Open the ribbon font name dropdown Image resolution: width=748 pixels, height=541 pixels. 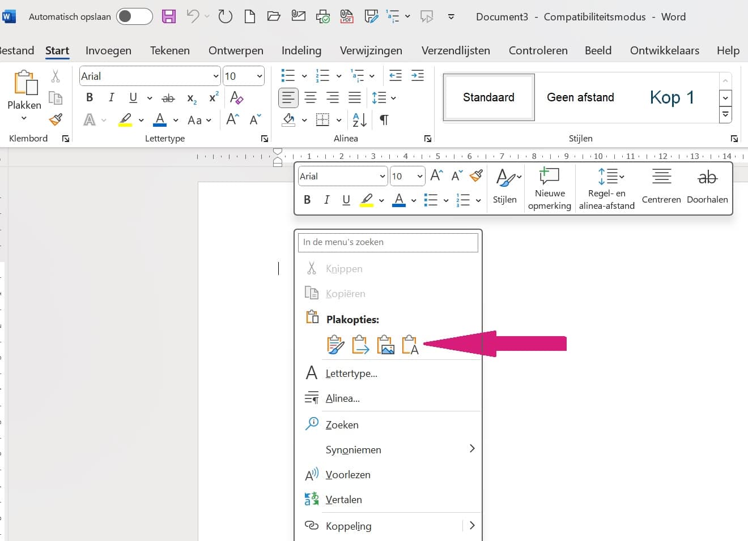pos(215,76)
